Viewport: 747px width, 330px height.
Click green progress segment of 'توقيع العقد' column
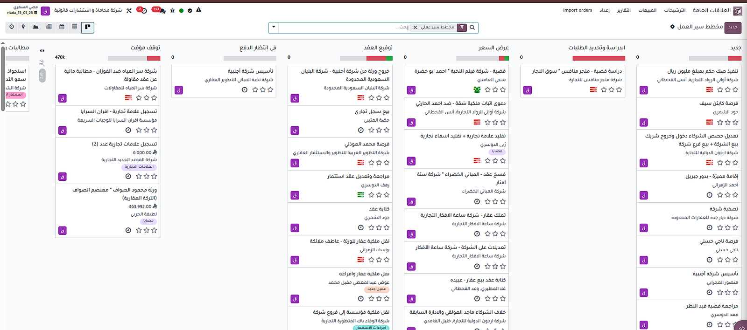tap(390, 58)
